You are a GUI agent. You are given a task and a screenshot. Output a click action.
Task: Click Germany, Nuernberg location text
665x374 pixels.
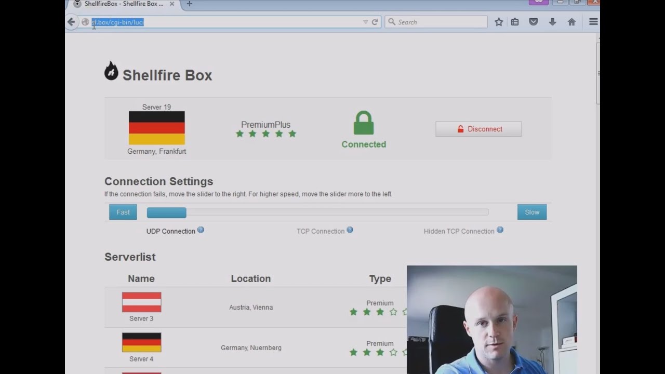(251, 348)
